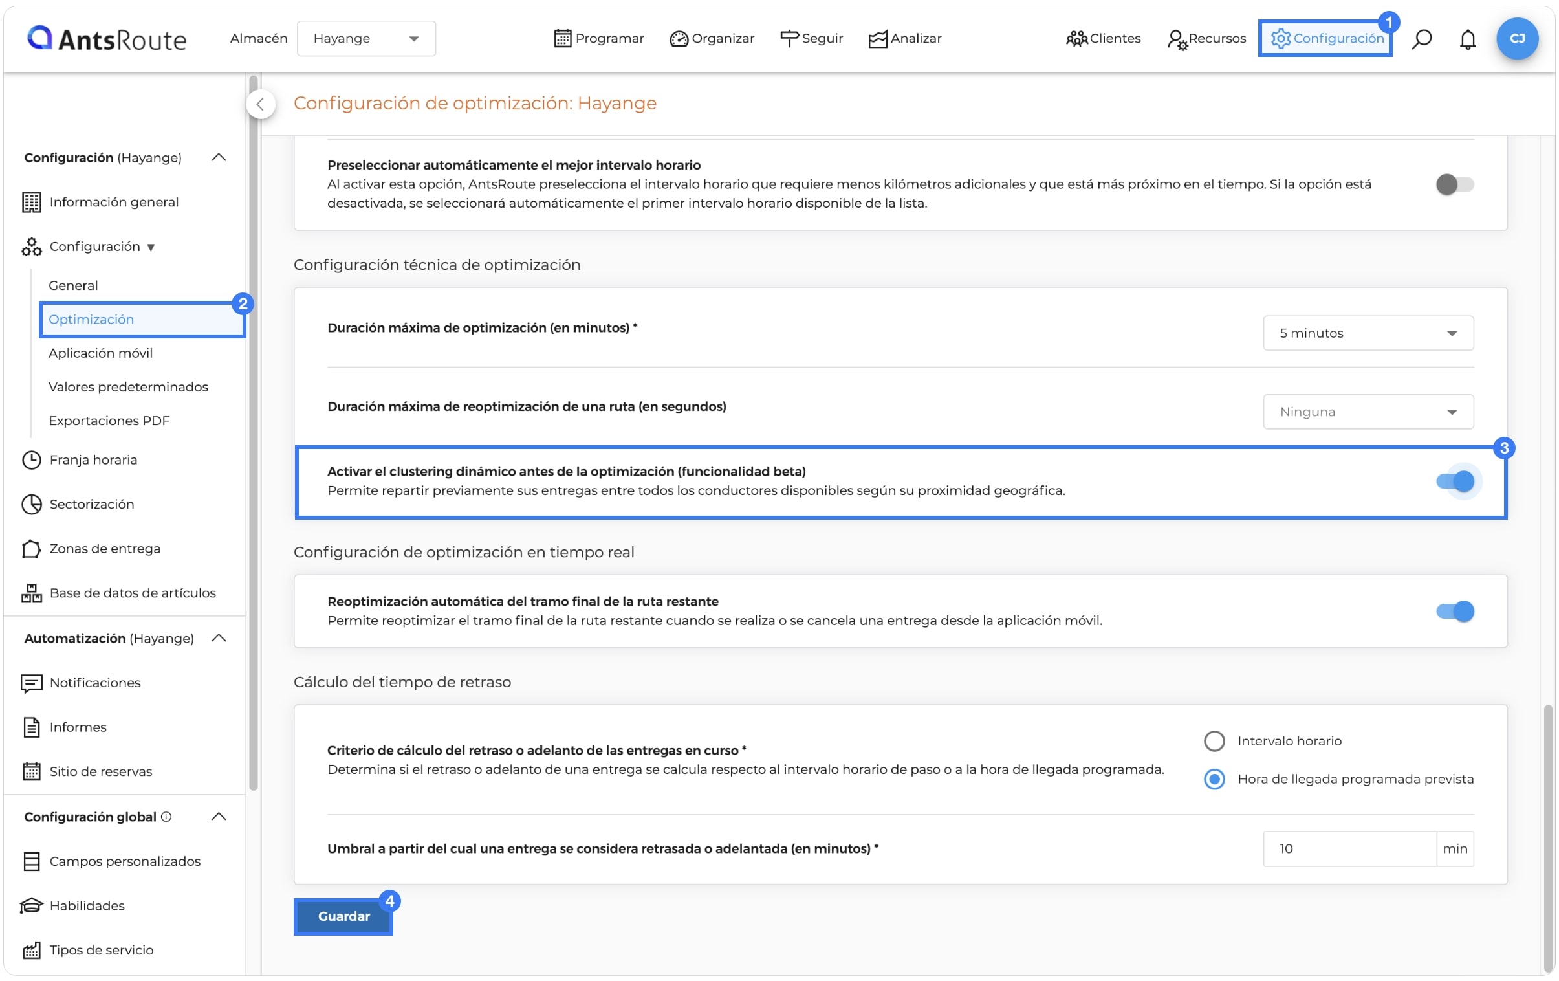The width and height of the screenshot is (1559, 981).
Task: Open the Almacén Hayange dropdown
Action: click(x=365, y=38)
